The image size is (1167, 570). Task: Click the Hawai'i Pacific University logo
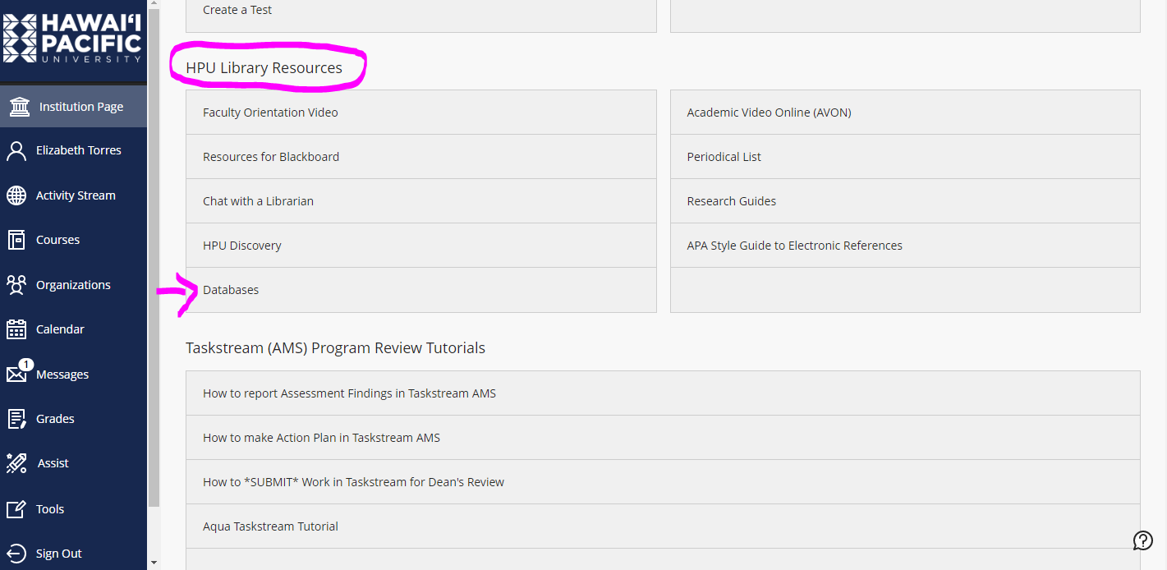(72, 38)
